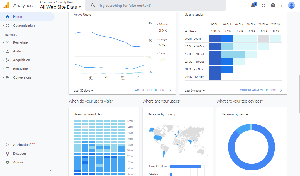Click the page vertical scrollbar
This screenshot has height=176, width=300.
tap(299, 94)
